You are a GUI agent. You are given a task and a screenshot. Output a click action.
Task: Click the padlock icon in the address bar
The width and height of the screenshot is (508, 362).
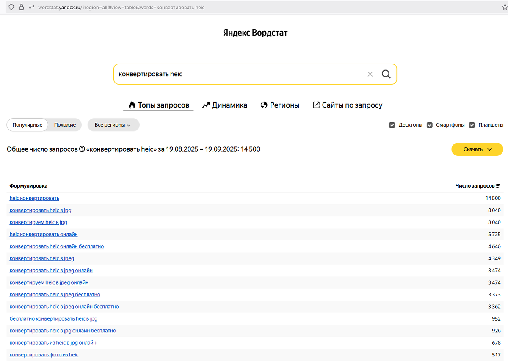21,7
